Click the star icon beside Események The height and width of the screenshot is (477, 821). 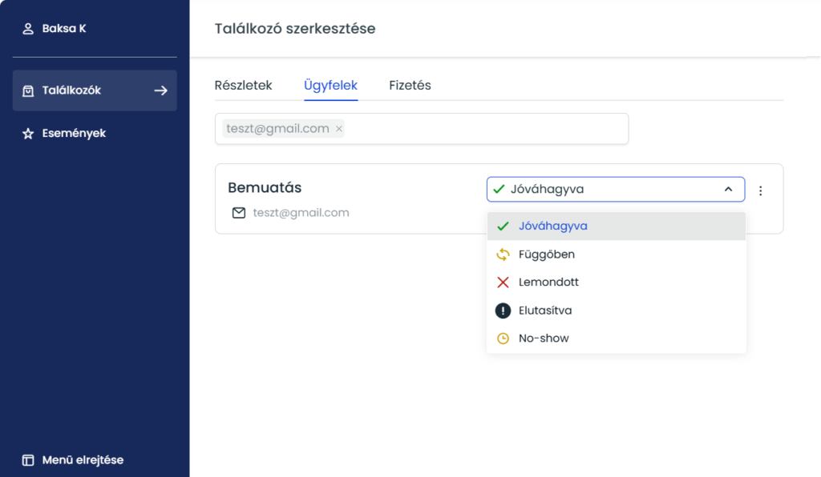click(x=28, y=134)
